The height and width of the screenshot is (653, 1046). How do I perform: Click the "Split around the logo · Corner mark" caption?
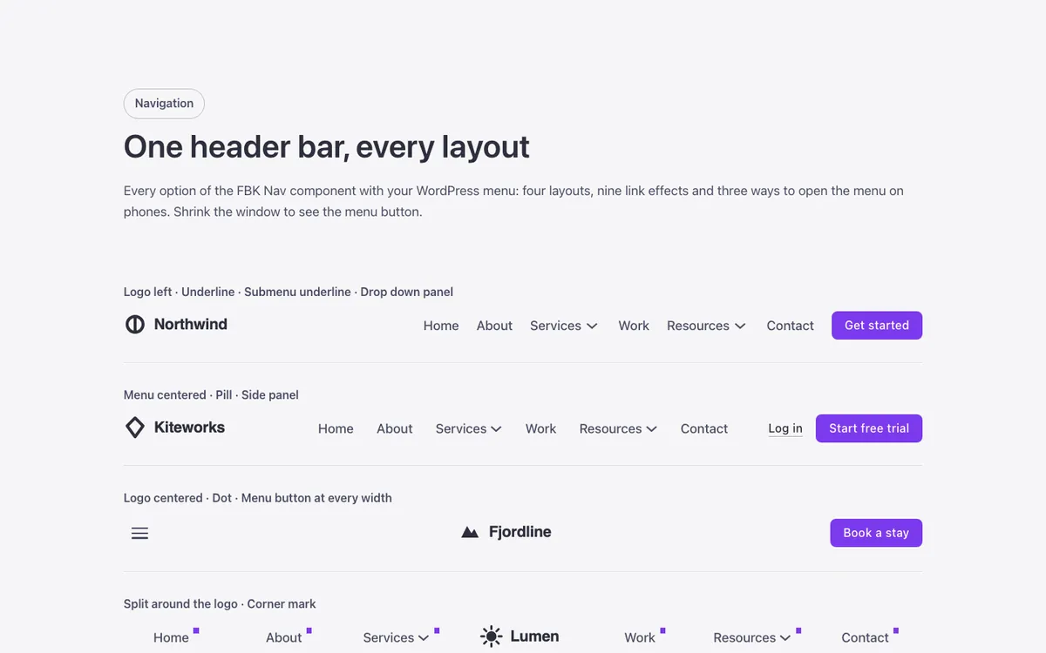[220, 603]
